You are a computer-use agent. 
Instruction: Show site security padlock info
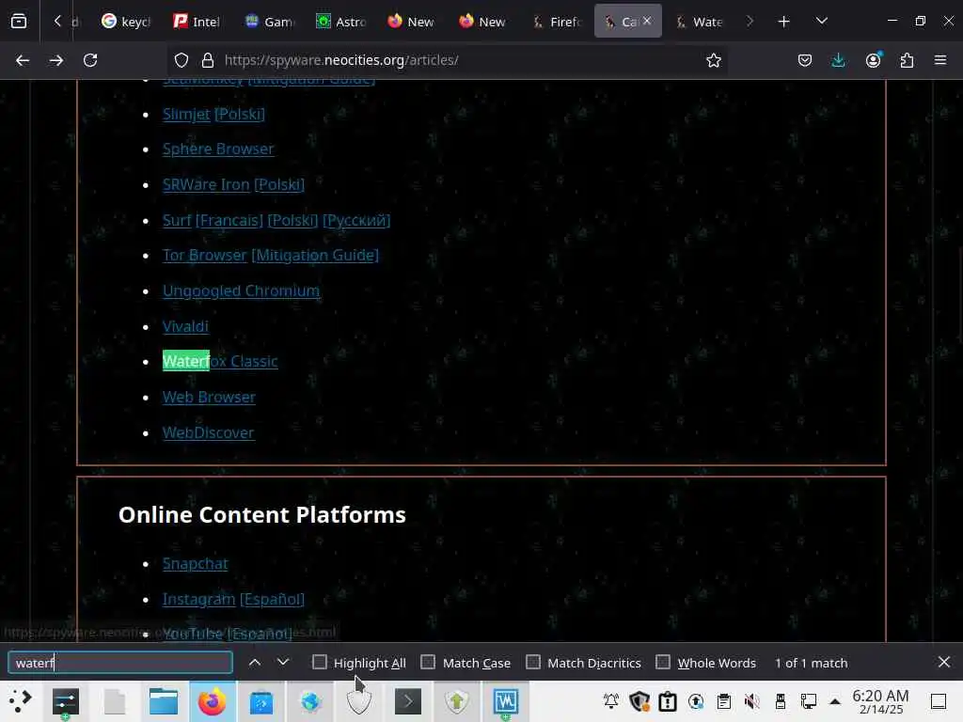(208, 60)
